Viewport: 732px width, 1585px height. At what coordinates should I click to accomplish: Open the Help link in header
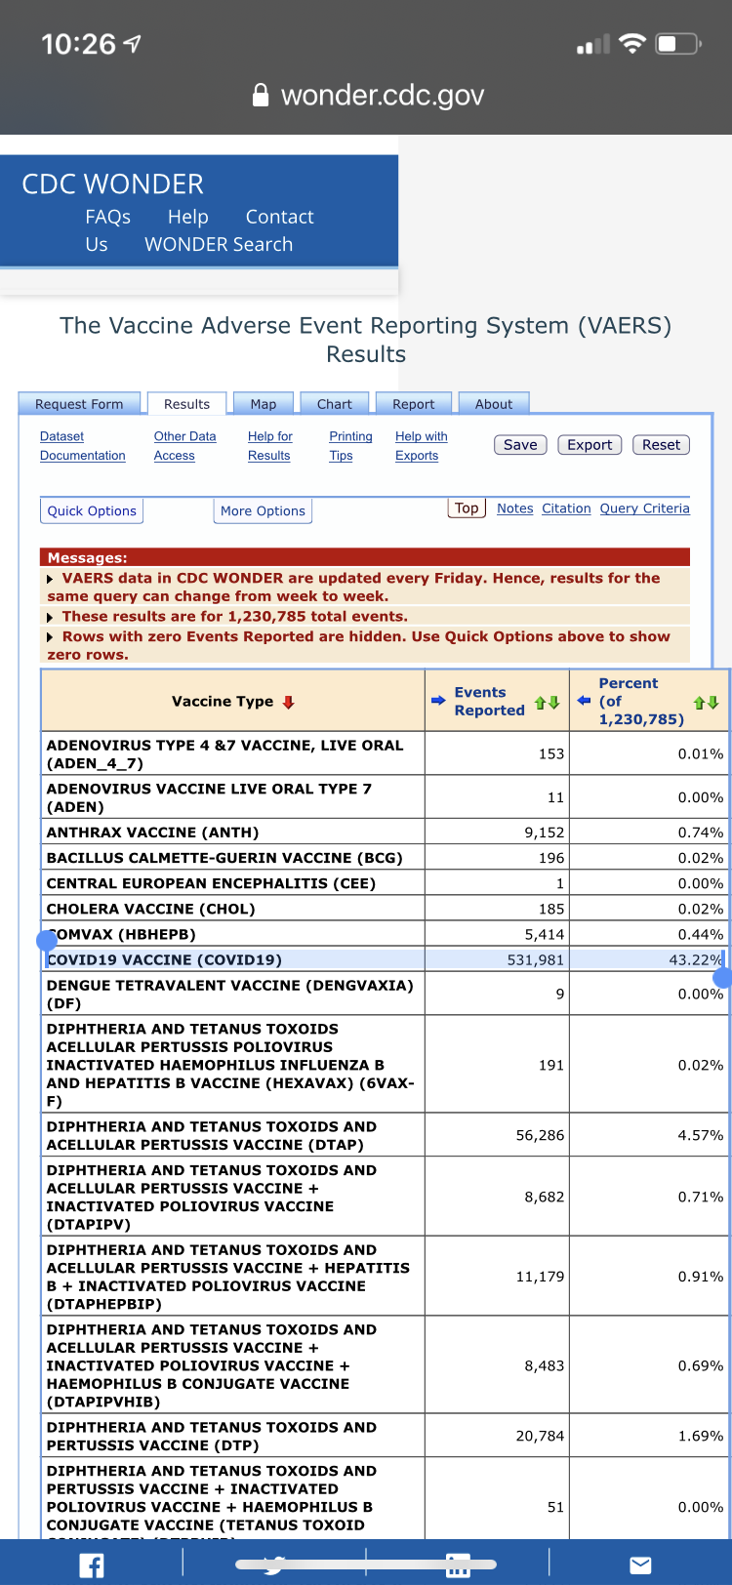pyautogui.click(x=187, y=217)
